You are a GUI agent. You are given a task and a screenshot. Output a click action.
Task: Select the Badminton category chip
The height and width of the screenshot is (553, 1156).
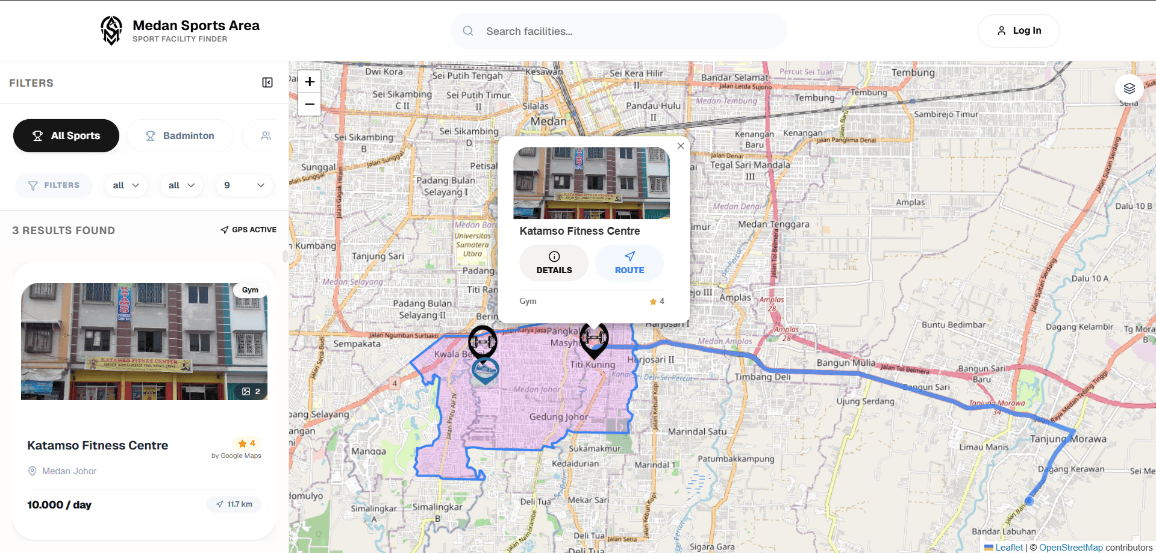(180, 135)
